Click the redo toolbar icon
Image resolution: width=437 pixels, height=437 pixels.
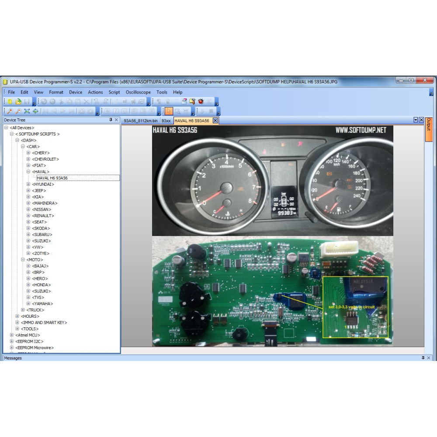click(x=52, y=102)
